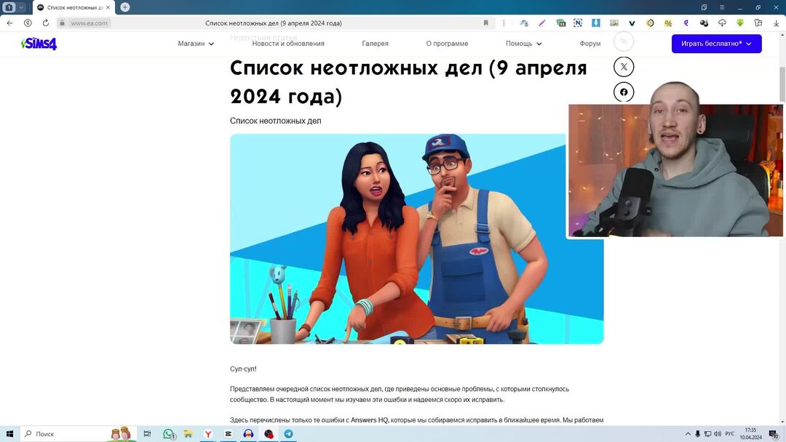The height and width of the screenshot is (442, 786).
Task: Open the three-dot address bar menu
Action: [x=504, y=23]
